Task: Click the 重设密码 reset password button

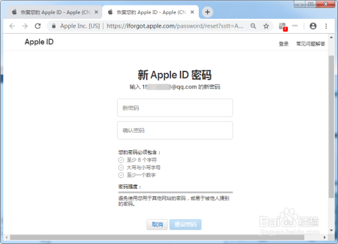Action: [x=185, y=224]
